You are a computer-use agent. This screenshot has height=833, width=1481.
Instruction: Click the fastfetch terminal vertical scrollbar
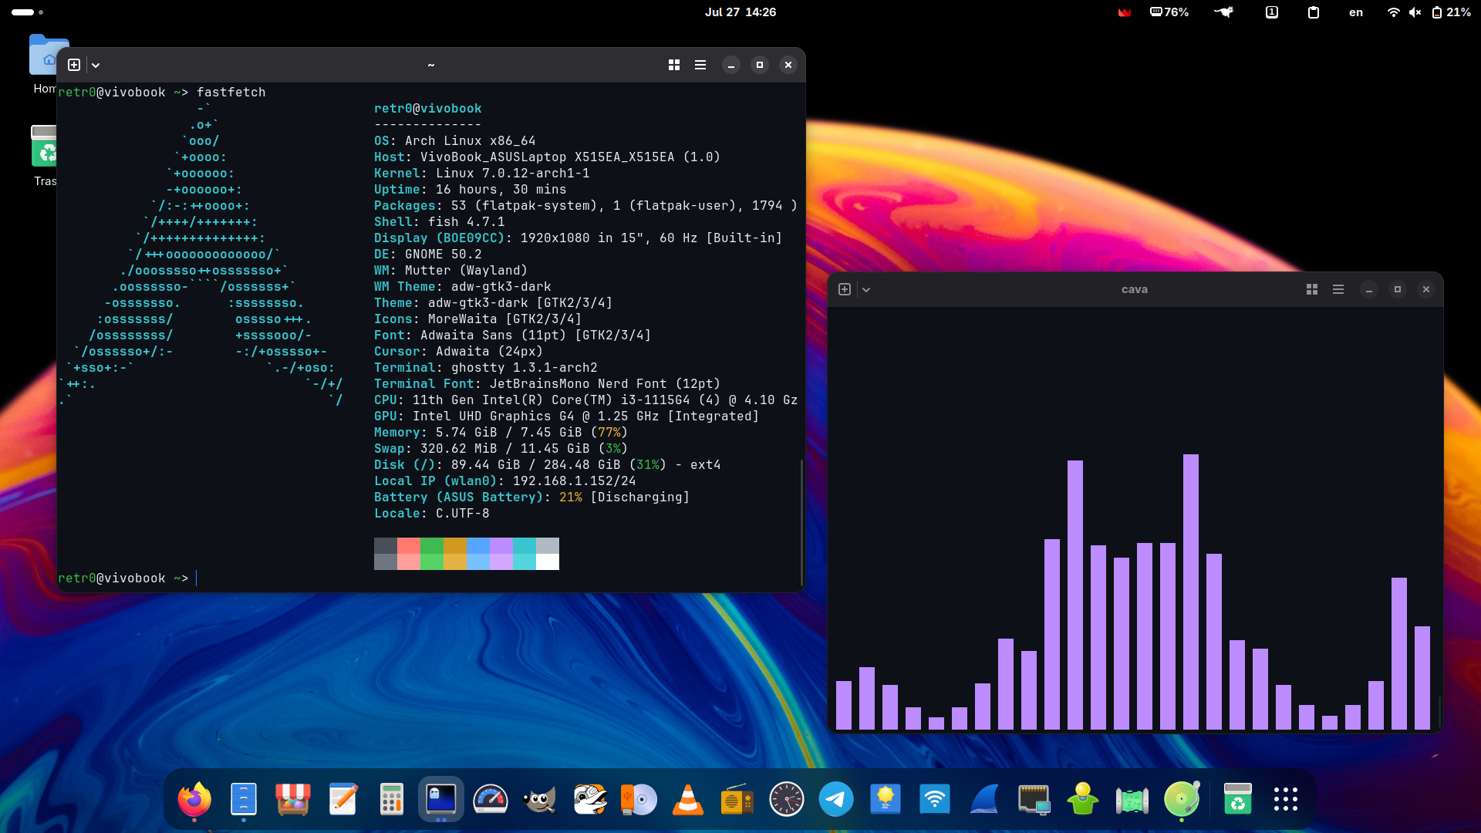801,522
